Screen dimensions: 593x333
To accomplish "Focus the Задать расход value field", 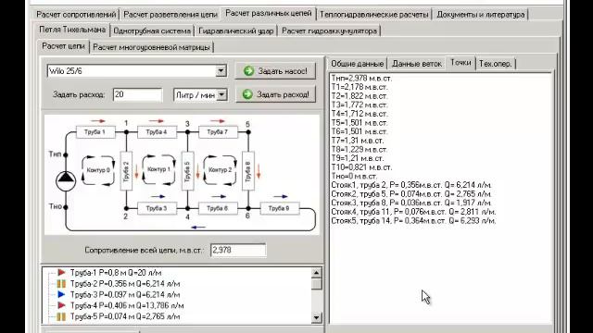I will coord(137,94).
